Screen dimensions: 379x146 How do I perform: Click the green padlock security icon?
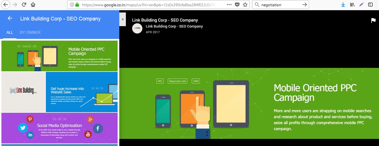pos(77,5)
